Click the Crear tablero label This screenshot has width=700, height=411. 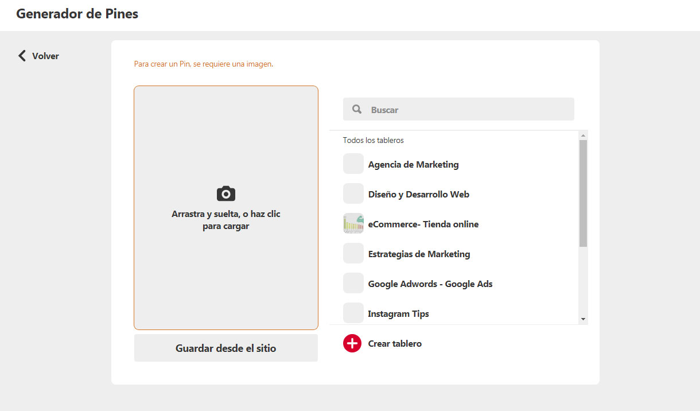(x=395, y=344)
